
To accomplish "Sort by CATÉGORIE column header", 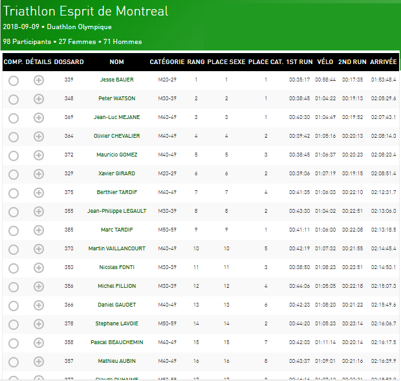I will tap(167, 62).
